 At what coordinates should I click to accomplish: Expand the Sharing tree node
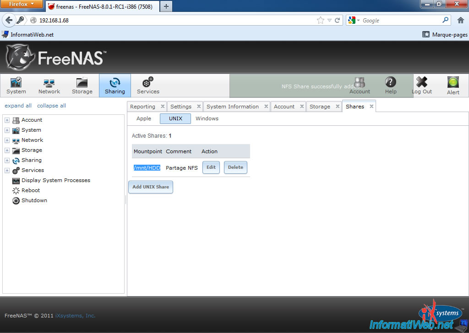pyautogui.click(x=7, y=161)
